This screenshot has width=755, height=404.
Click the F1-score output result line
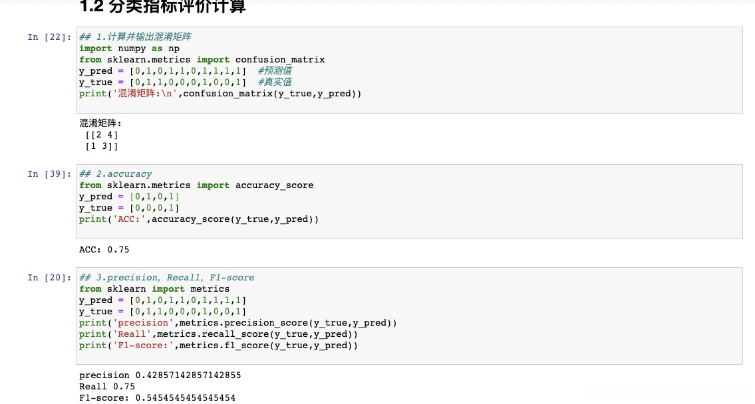tap(157, 397)
